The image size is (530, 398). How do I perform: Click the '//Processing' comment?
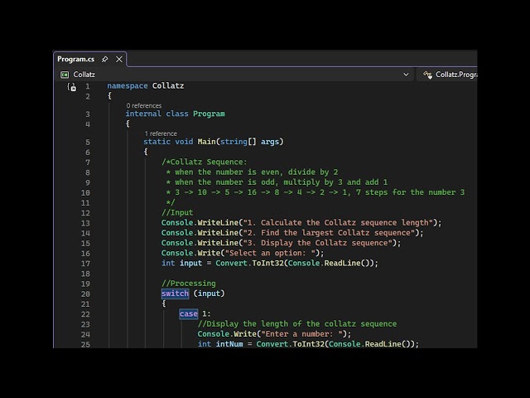point(189,284)
